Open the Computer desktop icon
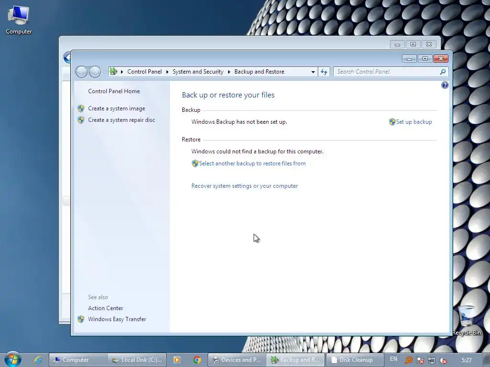The image size is (490, 367). pos(19,20)
